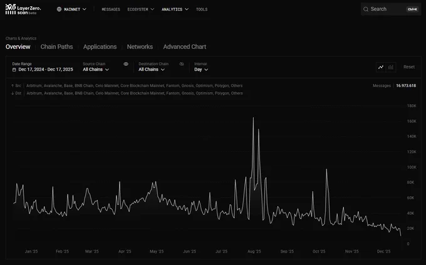Click the October spike on the chart line
426x265 pixels.
coord(326,169)
